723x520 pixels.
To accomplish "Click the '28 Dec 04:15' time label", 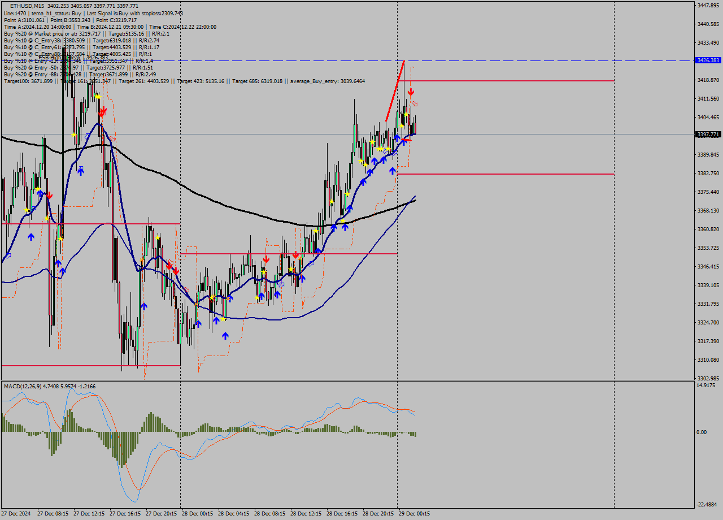I will (234, 514).
